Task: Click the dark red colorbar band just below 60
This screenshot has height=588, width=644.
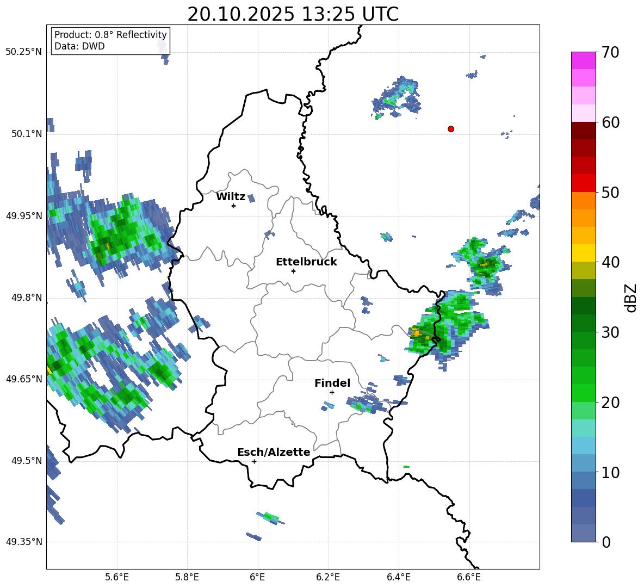Action: coord(583,130)
